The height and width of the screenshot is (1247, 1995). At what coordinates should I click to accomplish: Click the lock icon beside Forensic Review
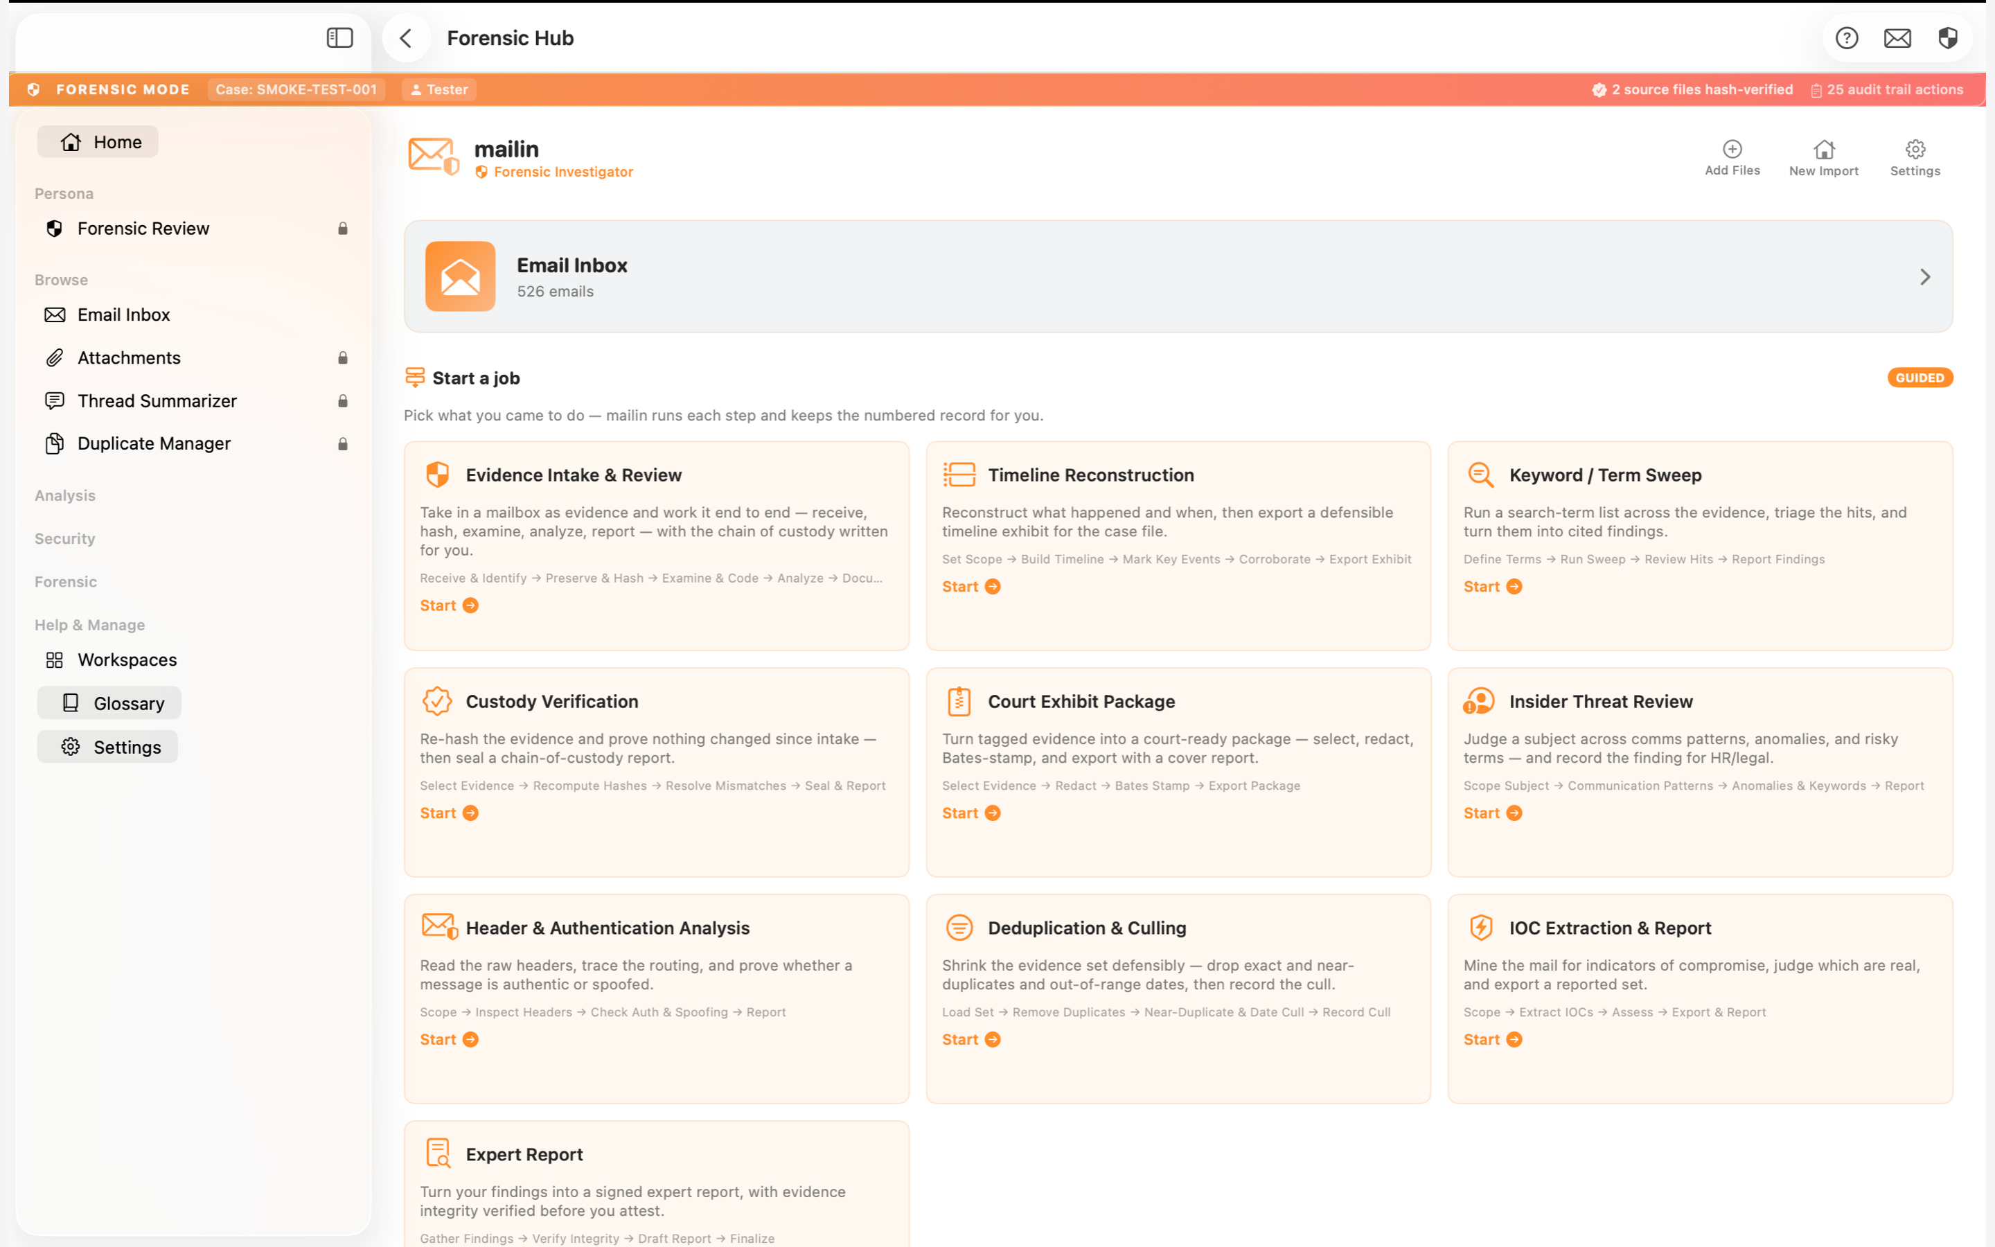point(343,229)
